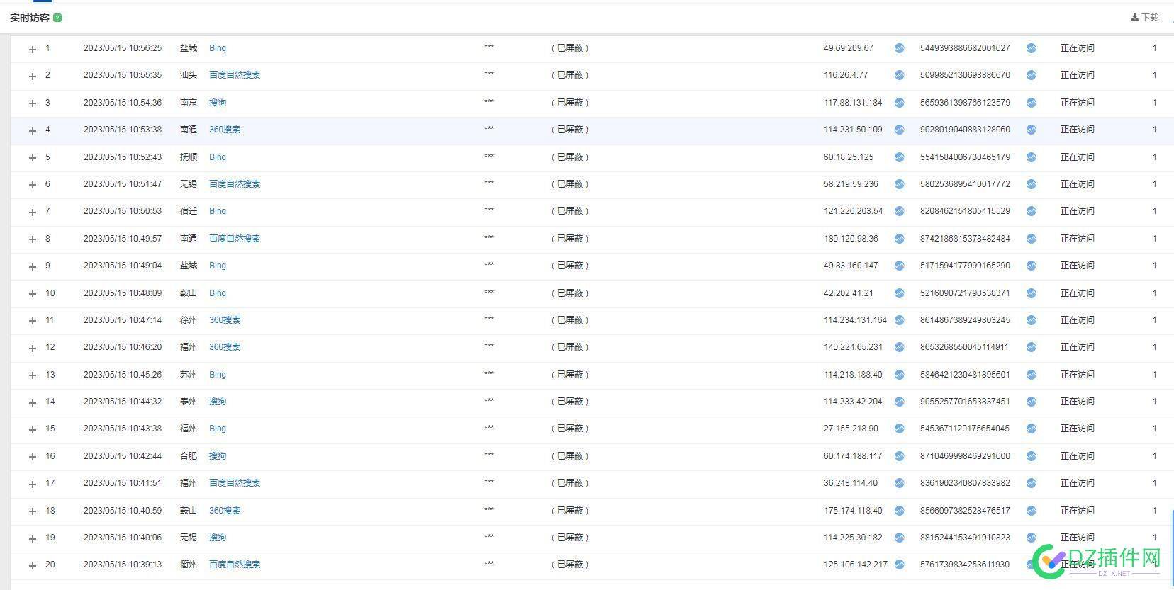Click trend icon beside visitor ID 5802536895410017772
The image size is (1174, 590).
click(x=1032, y=184)
